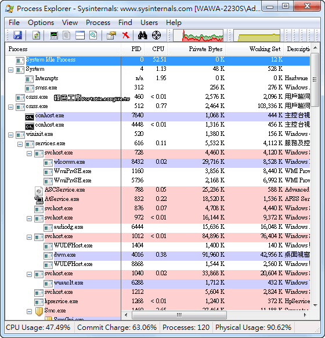The image size is (325, 338).
Task: Open the Users menu
Action: [149, 23]
